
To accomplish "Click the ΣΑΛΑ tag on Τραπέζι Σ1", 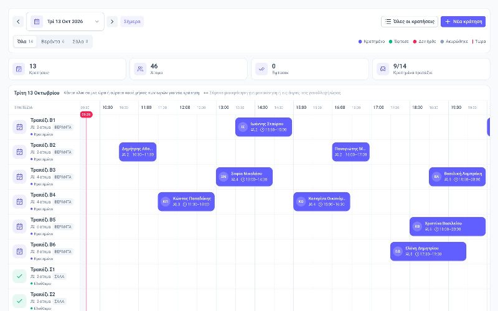I will (59, 277).
